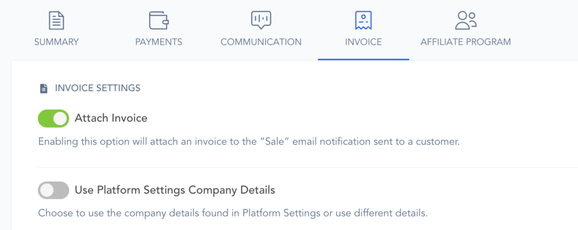Go to the Communication tab label
The image size is (578, 230).
pyautogui.click(x=261, y=42)
